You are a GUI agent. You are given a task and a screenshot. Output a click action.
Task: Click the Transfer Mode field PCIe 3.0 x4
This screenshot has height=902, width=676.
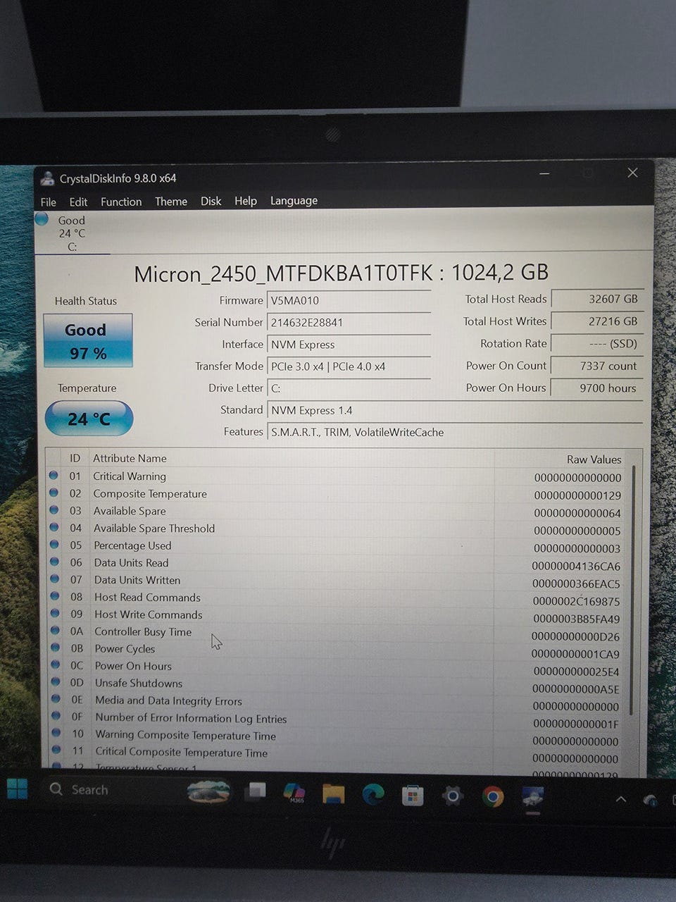pos(349,366)
